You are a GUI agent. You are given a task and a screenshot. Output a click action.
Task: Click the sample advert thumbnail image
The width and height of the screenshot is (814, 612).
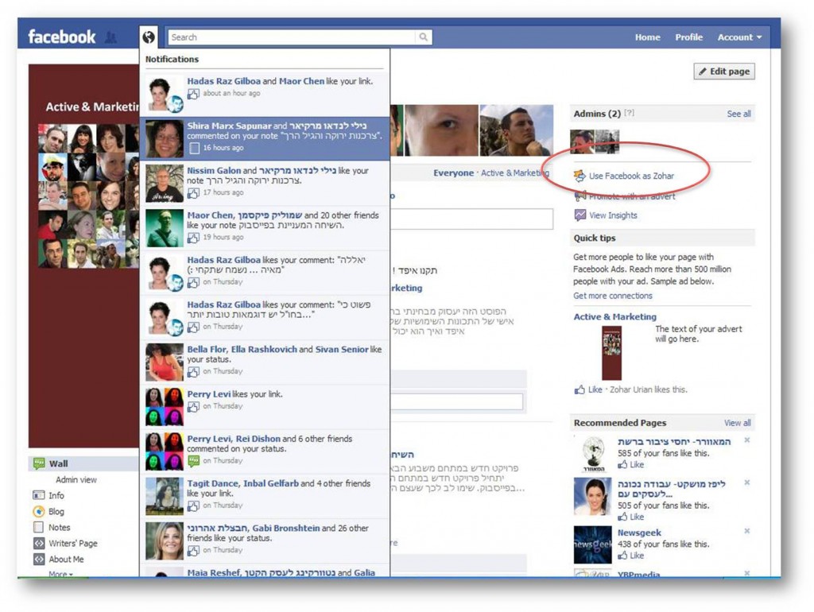coord(611,353)
